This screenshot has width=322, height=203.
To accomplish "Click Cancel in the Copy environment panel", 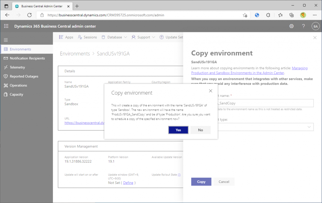I will tap(224, 182).
